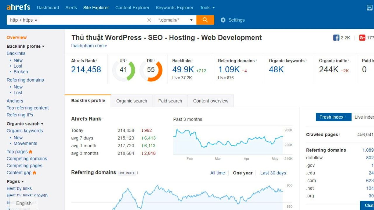The image size is (374, 210).
Task: Open the Backlinks sidebar link
Action: click(x=16, y=53)
